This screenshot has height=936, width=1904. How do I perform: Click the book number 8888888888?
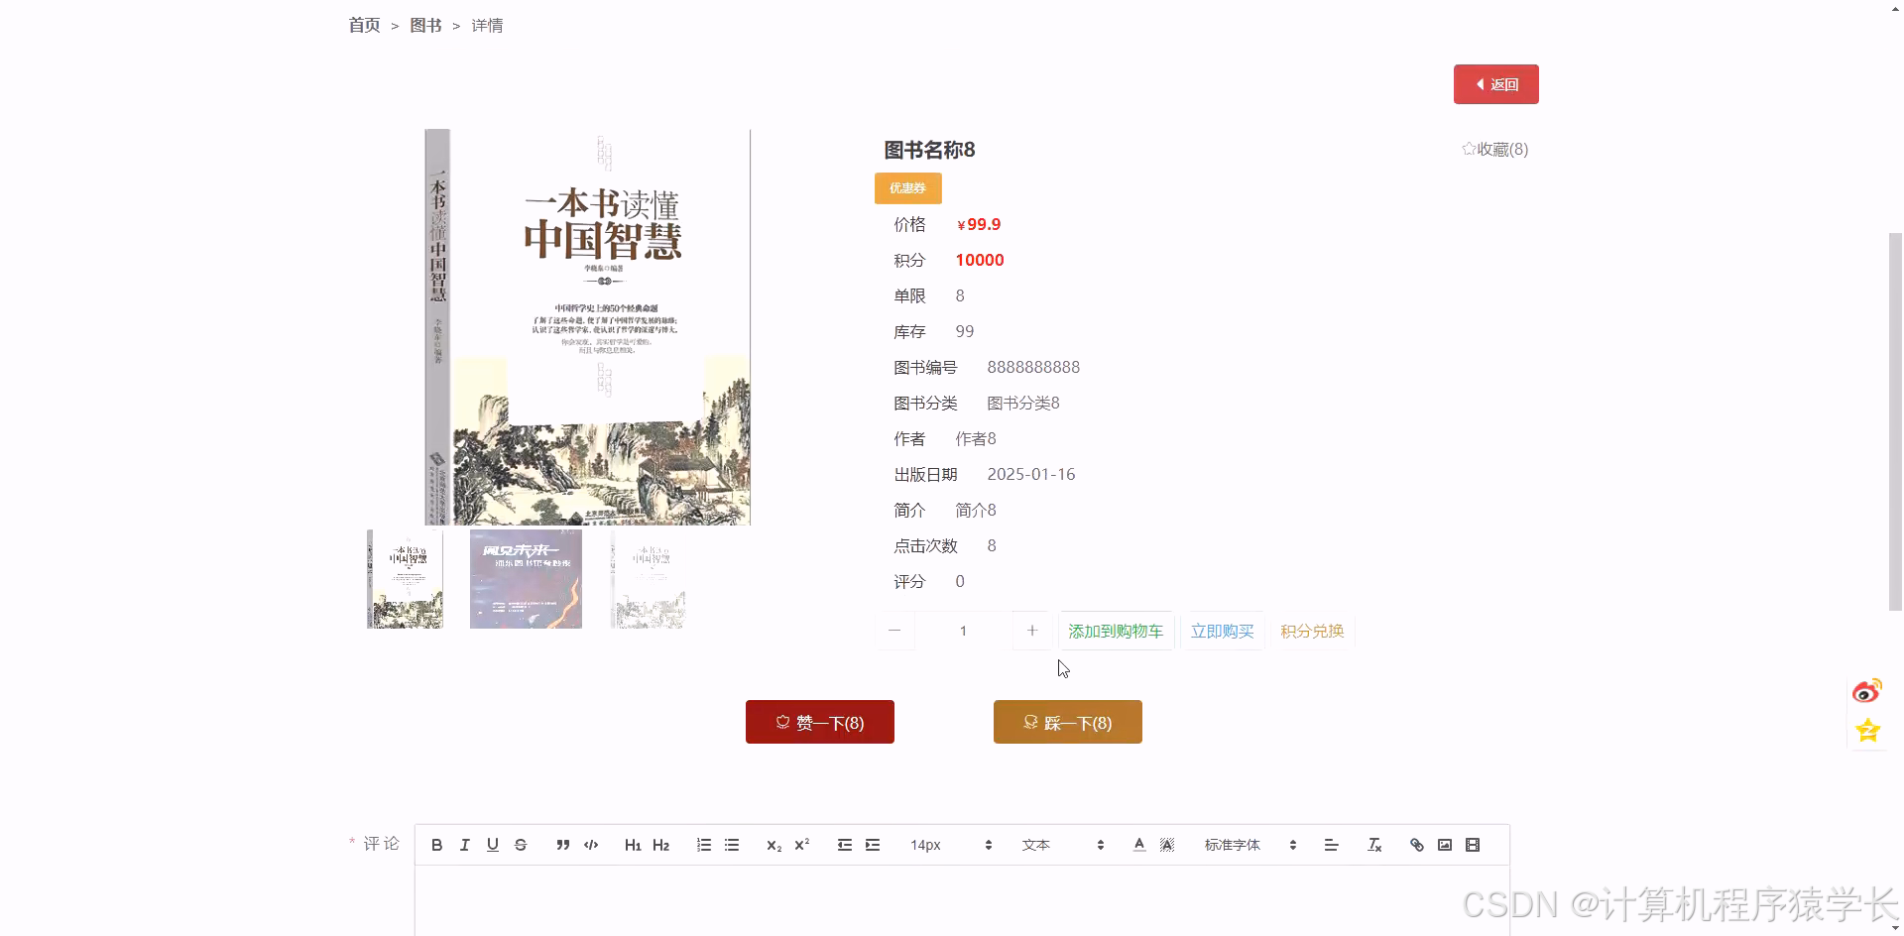coord(1033,368)
